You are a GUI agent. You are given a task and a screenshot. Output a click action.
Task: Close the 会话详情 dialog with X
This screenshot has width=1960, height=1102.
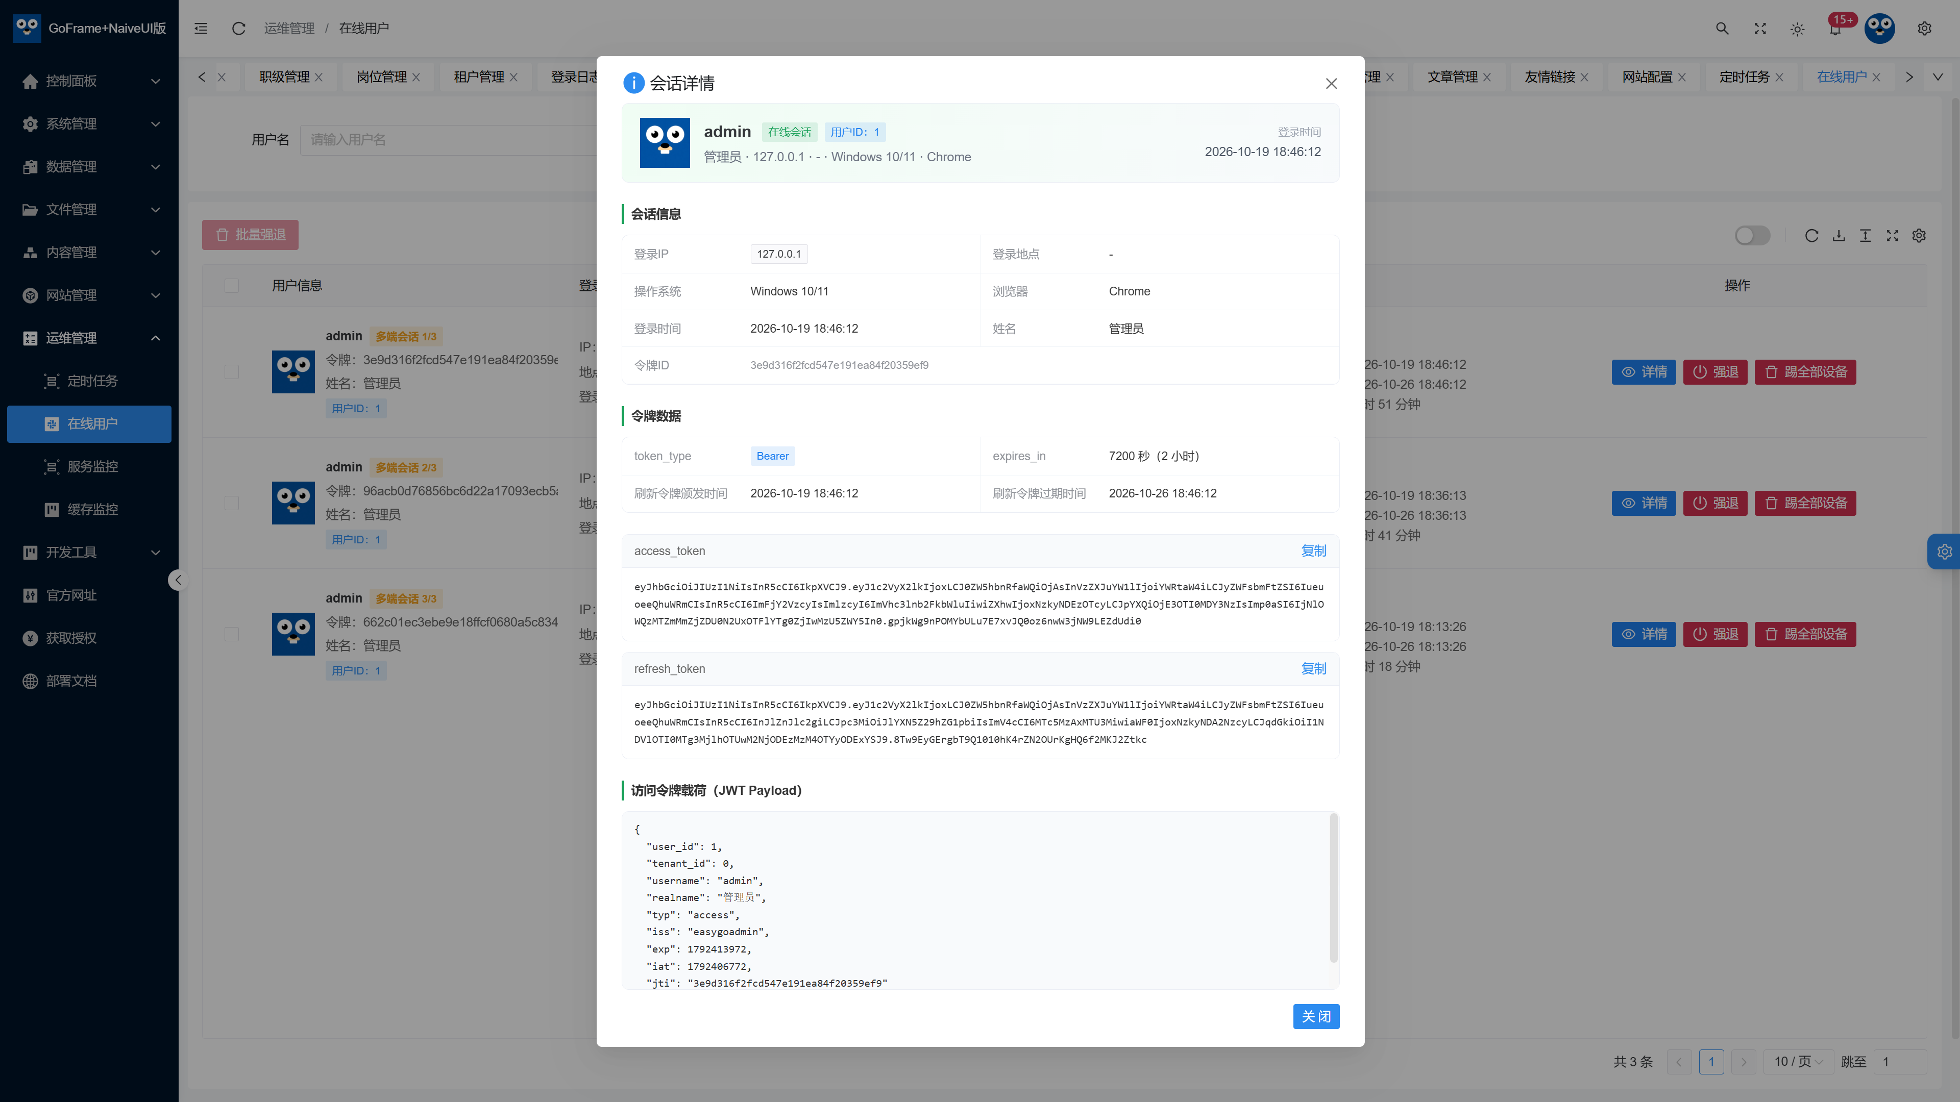[1331, 84]
